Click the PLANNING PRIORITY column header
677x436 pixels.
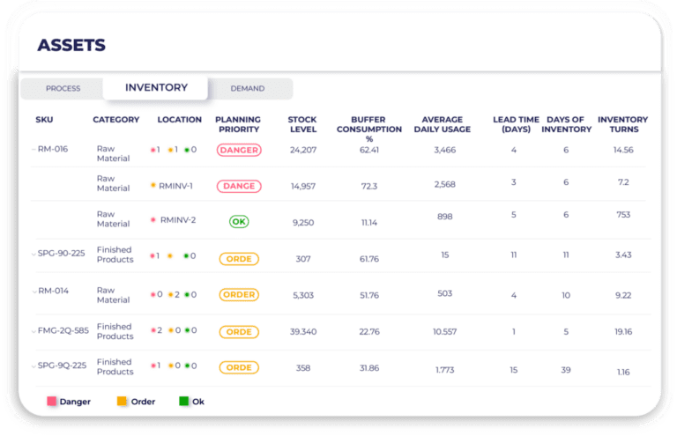click(x=238, y=124)
